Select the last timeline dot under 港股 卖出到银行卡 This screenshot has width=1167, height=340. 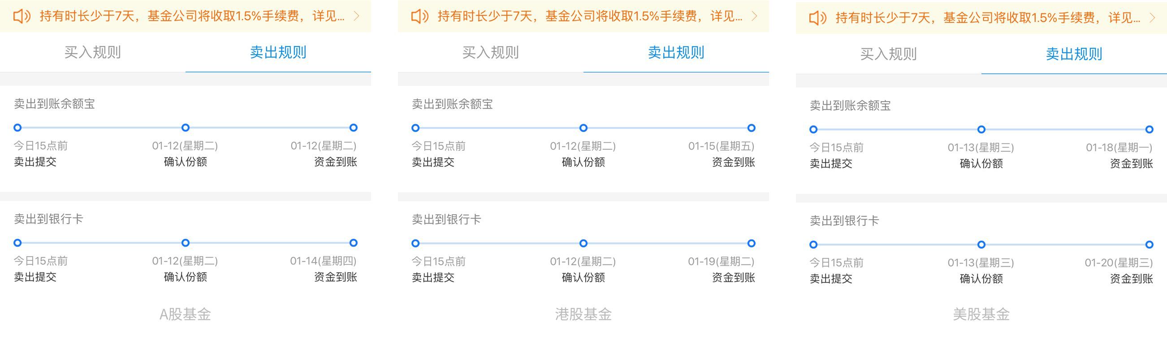click(752, 243)
